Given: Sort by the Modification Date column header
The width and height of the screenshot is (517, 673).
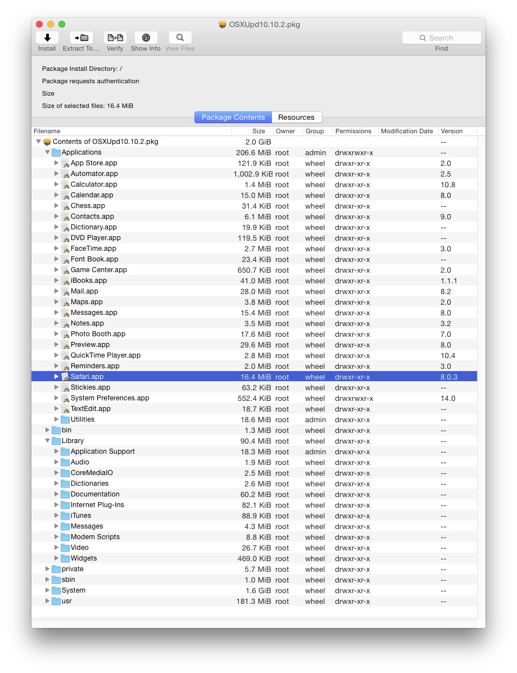Looking at the screenshot, I should (x=408, y=132).
